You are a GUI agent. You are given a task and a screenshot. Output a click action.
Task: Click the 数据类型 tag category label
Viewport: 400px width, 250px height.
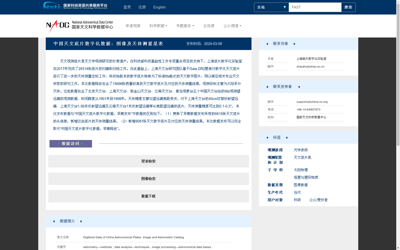(x=275, y=185)
